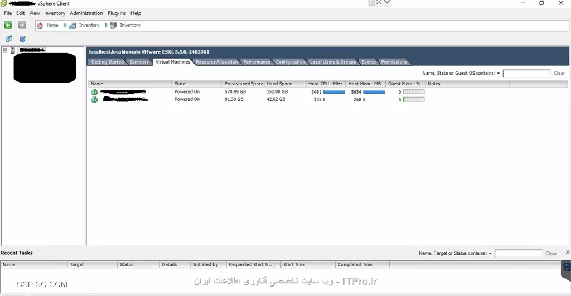571x296 pixels.
Task: Switch to the Configuration tab
Action: point(290,62)
